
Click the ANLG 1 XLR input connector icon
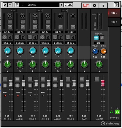[10, 16]
